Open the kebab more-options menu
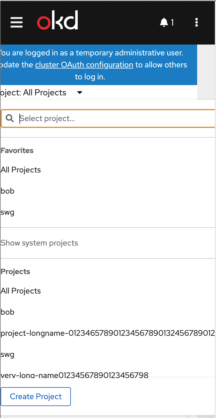 point(196,22)
